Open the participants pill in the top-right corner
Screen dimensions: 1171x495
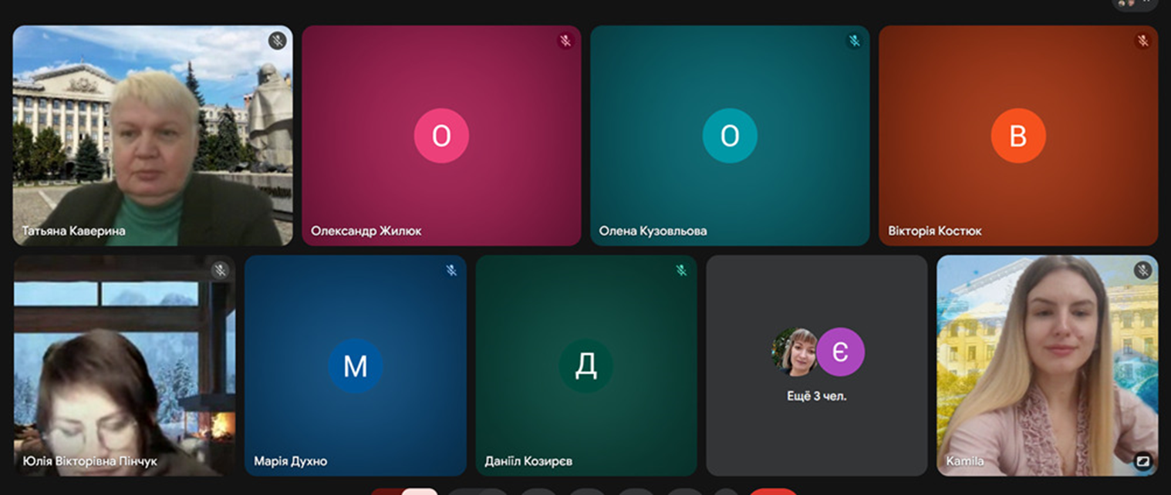coord(1134,4)
